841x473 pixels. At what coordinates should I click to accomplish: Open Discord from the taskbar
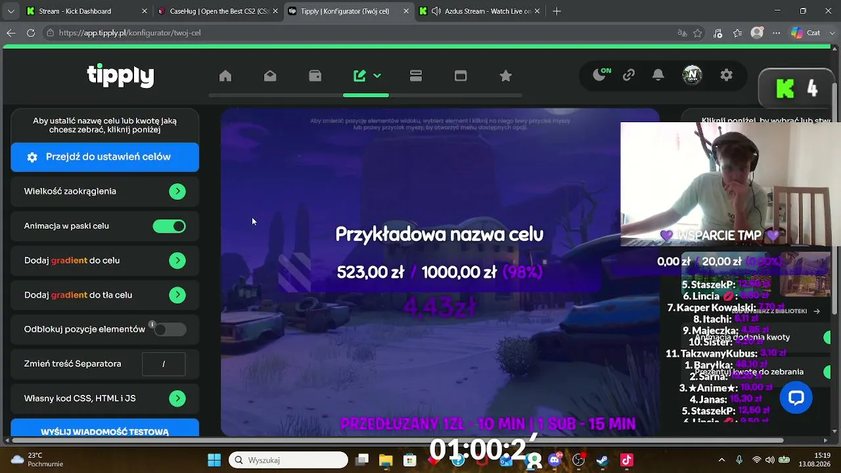coord(555,460)
